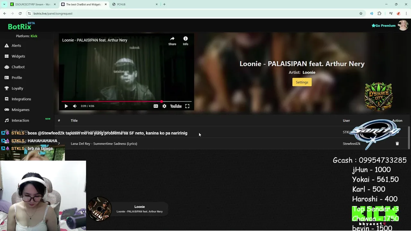Watch video on YouTube via logo
The height and width of the screenshot is (231, 411).
pos(176,106)
